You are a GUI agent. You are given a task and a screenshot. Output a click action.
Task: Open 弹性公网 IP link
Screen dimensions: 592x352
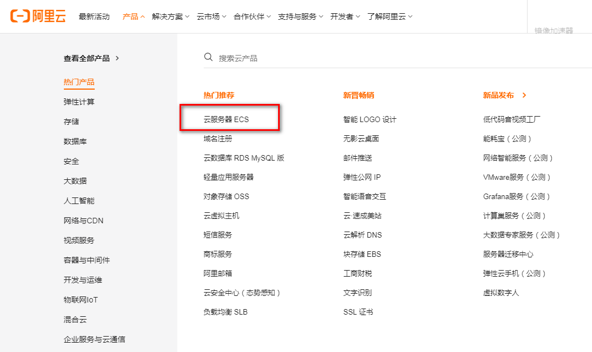tap(362, 177)
